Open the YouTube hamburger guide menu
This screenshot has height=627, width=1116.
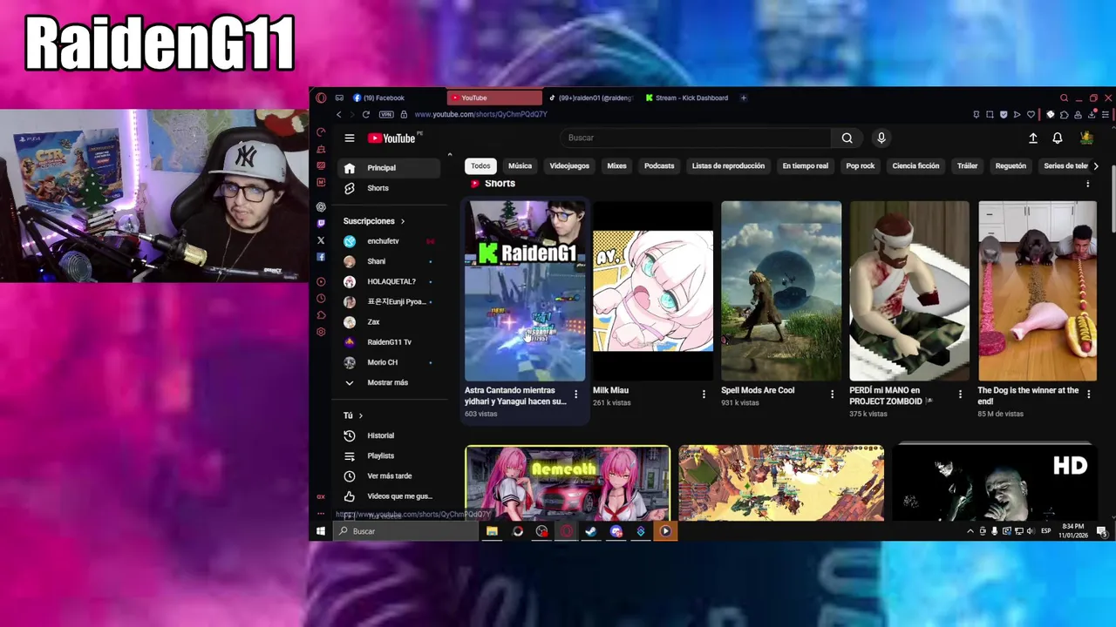click(350, 138)
